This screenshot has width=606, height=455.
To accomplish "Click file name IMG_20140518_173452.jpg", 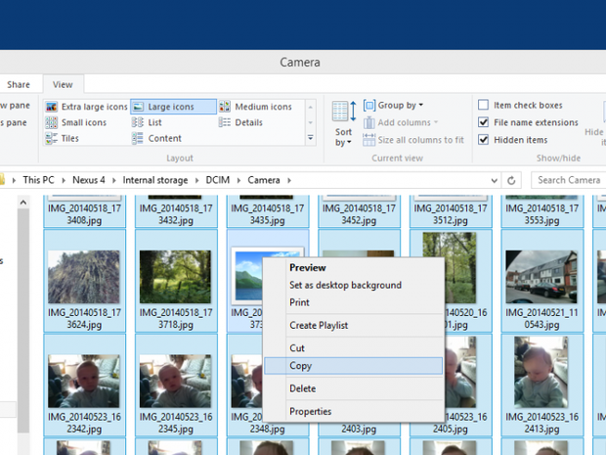I will pos(359,214).
